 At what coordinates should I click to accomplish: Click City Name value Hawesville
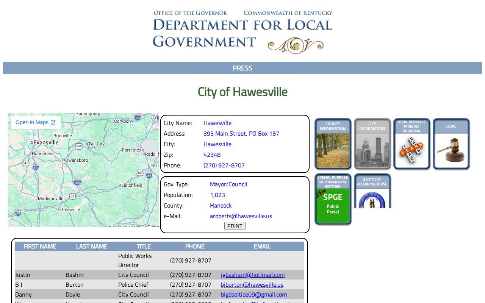217,123
